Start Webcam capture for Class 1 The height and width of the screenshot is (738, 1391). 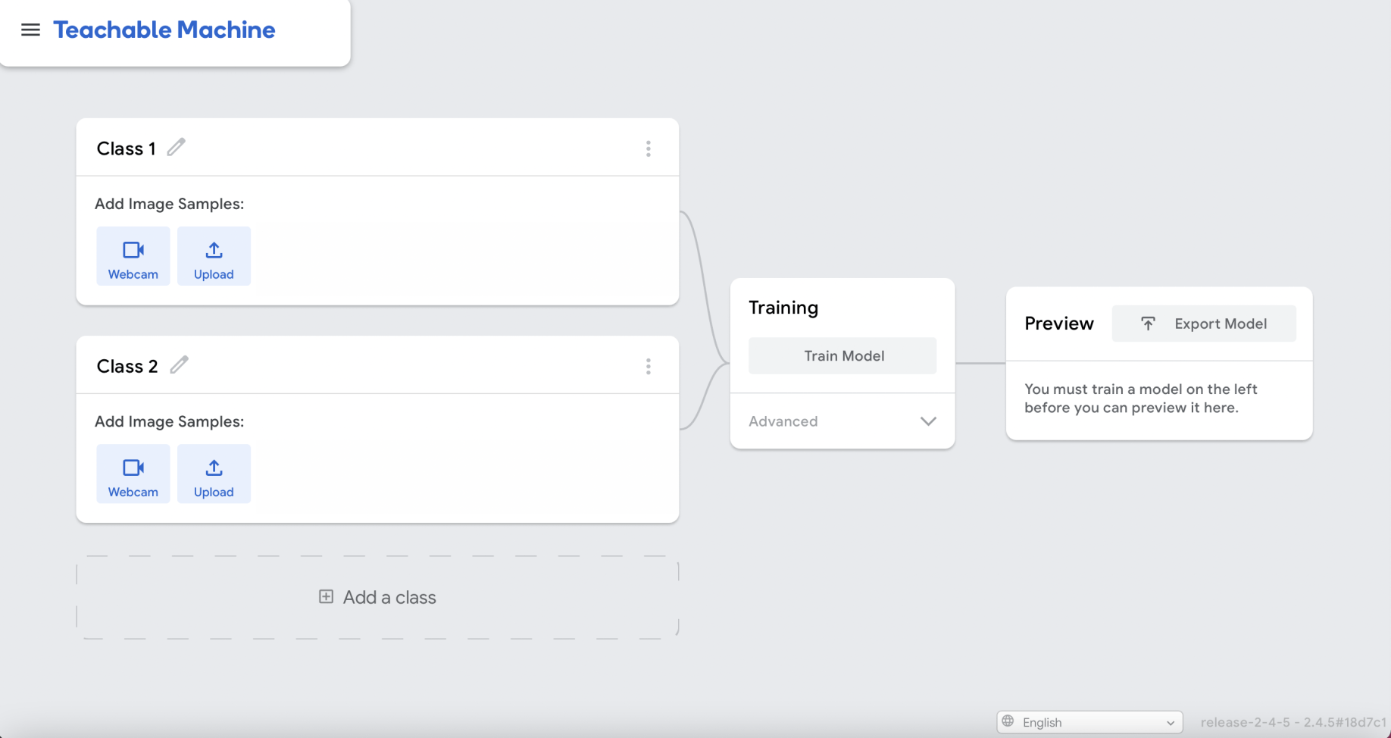click(133, 256)
